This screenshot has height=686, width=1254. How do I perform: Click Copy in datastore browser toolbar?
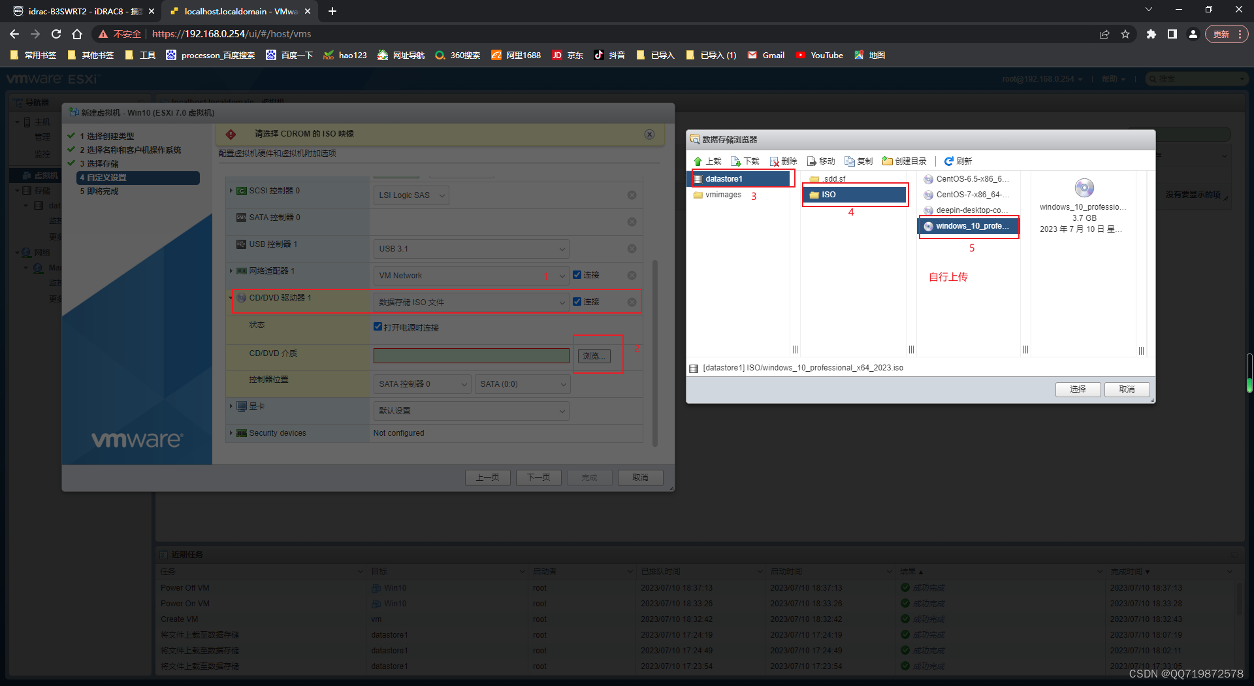(859, 161)
